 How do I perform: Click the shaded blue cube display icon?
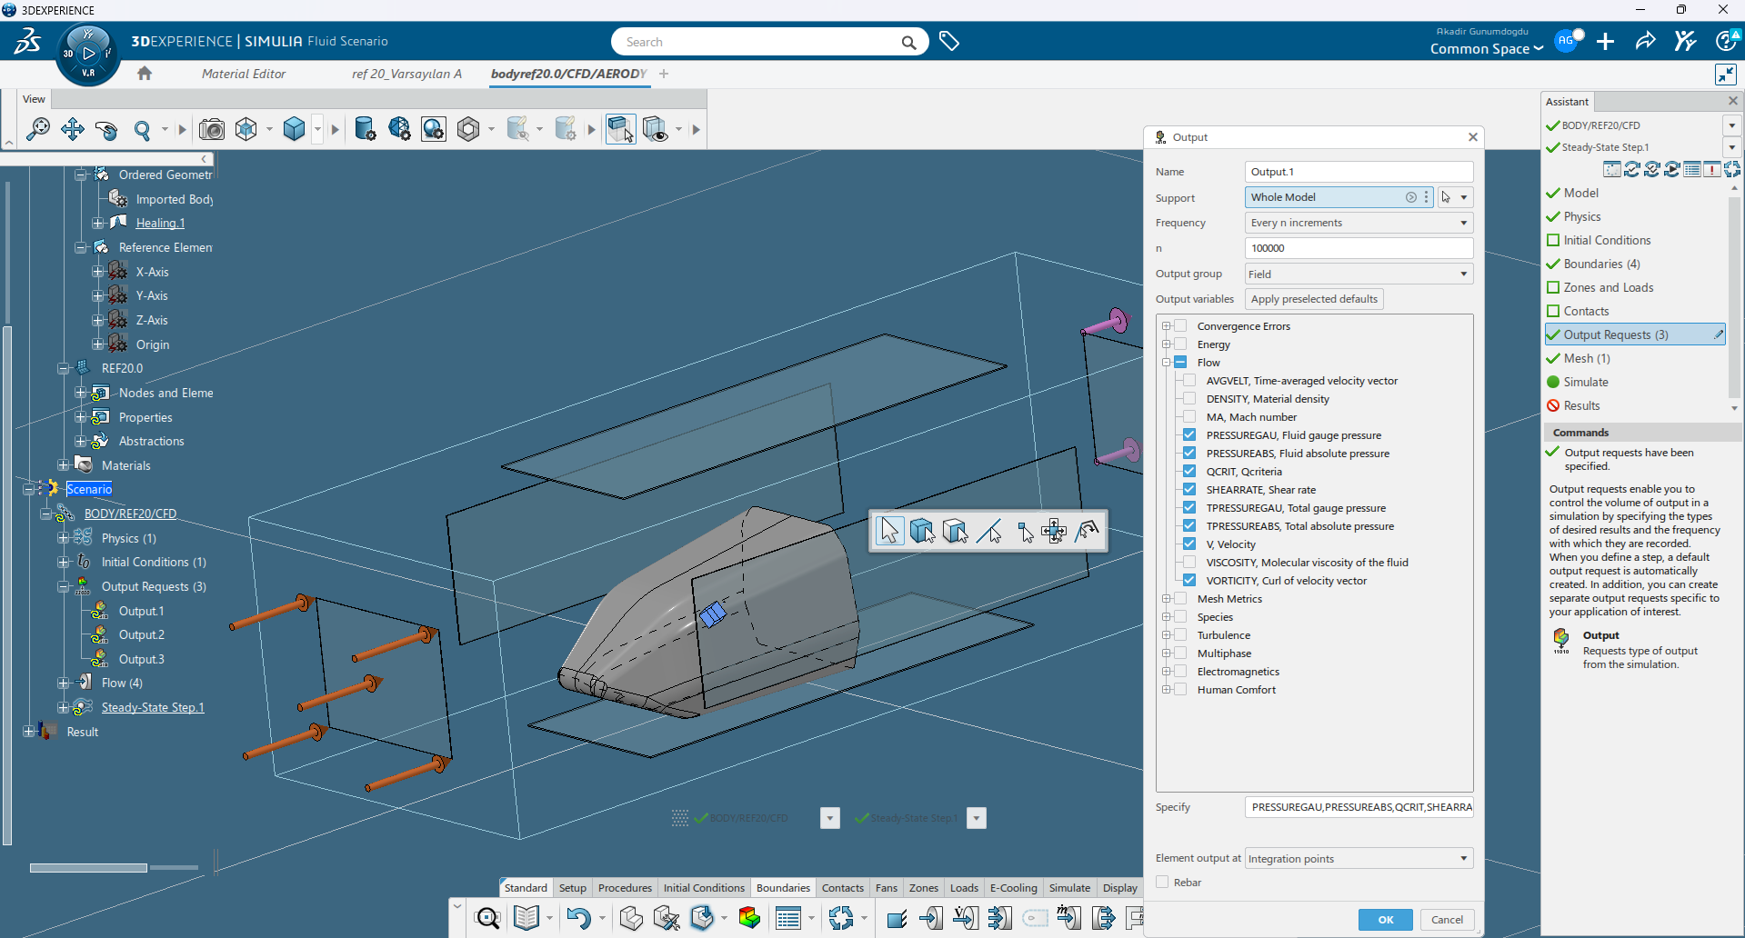tap(294, 129)
